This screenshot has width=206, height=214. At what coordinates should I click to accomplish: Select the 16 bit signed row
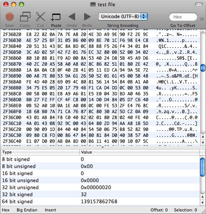click(x=100, y=173)
